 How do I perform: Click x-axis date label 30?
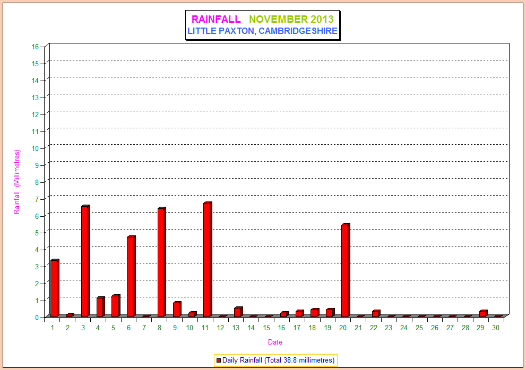(496, 328)
